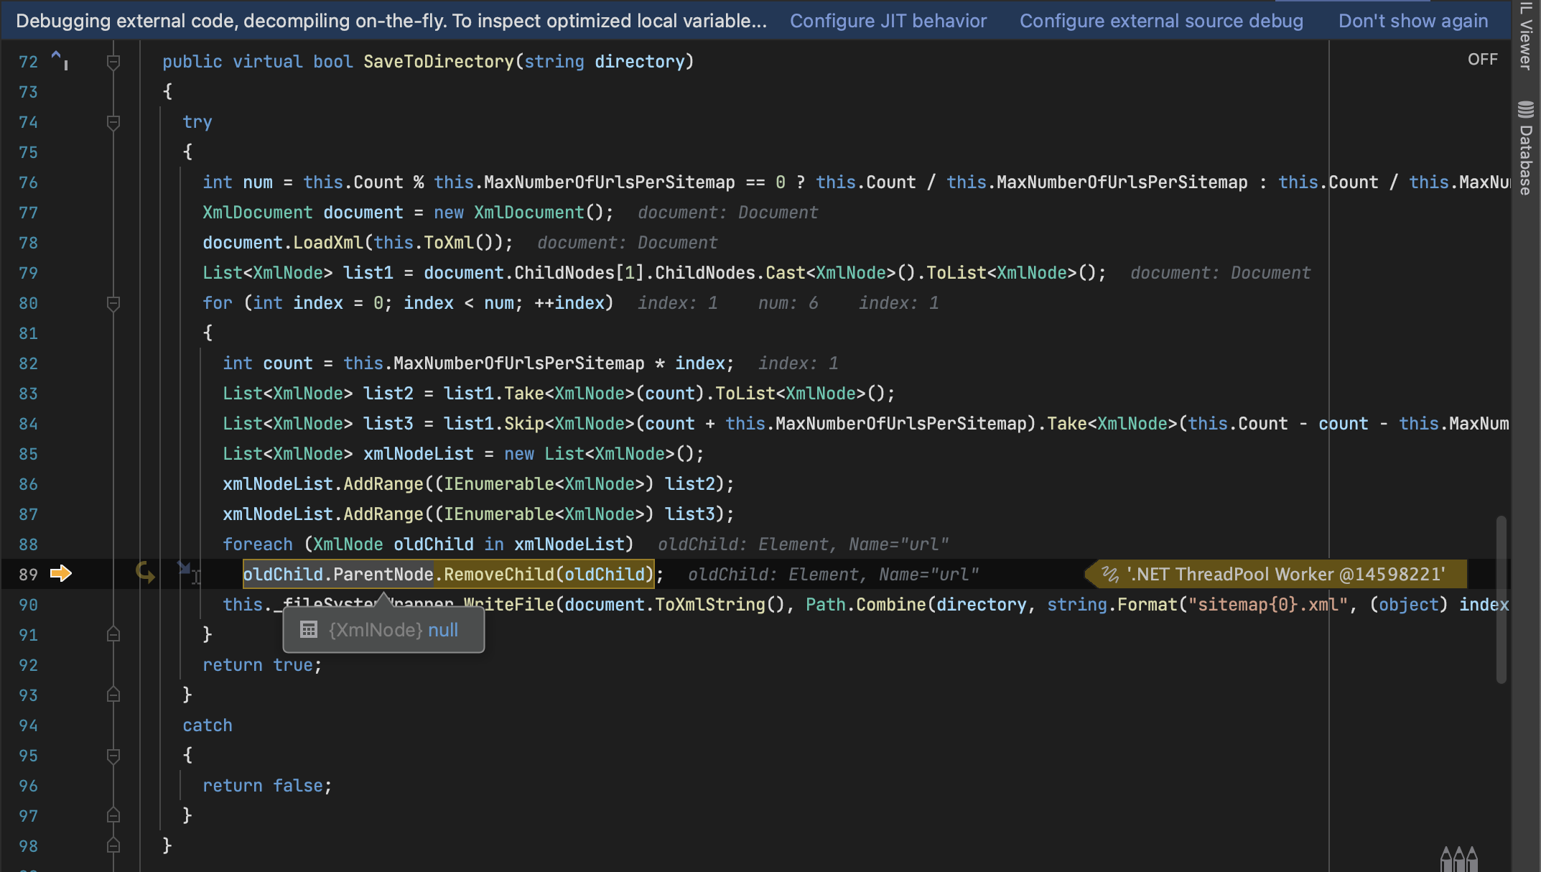Collapse the catch block fold on line 95
The height and width of the screenshot is (872, 1541).
click(113, 756)
